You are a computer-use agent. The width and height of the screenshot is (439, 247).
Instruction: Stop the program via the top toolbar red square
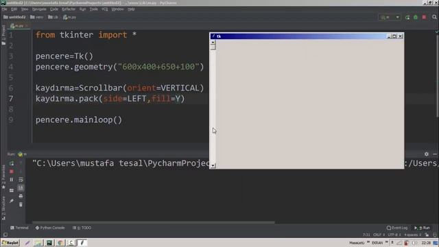[424, 17]
